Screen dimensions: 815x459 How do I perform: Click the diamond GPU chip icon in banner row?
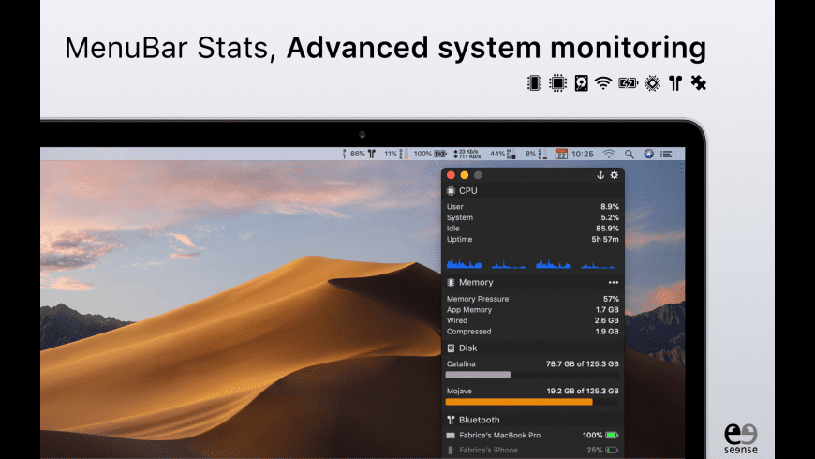(x=652, y=83)
